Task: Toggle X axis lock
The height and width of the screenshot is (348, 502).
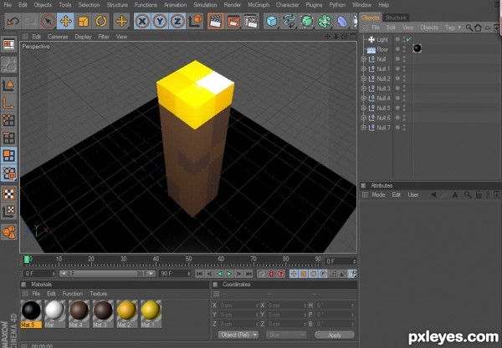Action: coord(142,22)
